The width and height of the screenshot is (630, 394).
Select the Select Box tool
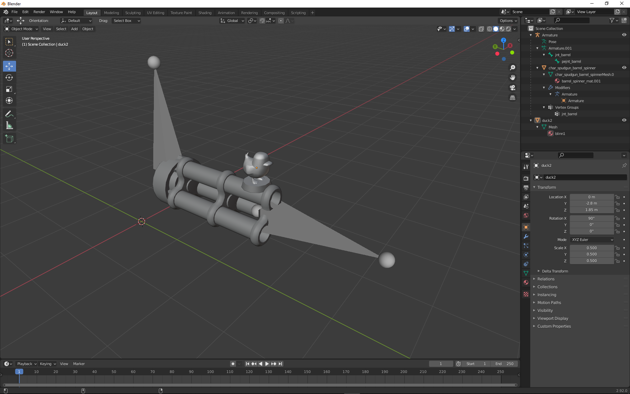pos(9,42)
